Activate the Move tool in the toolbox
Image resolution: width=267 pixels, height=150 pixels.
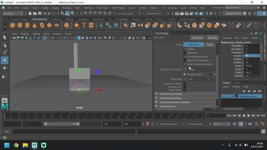tap(5, 60)
